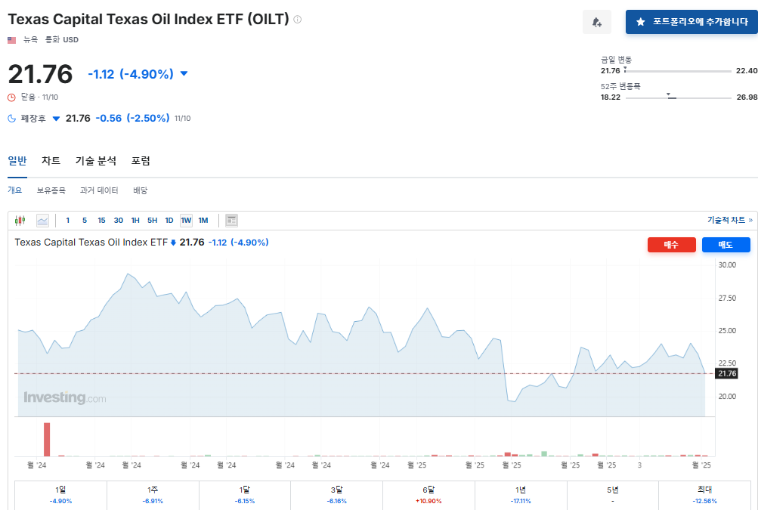Screen dimensions: 758x510
Task: Switch to the 차트 tab
Action: point(50,161)
